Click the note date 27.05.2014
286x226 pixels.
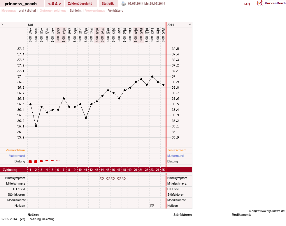pyautogui.click(x=9, y=219)
